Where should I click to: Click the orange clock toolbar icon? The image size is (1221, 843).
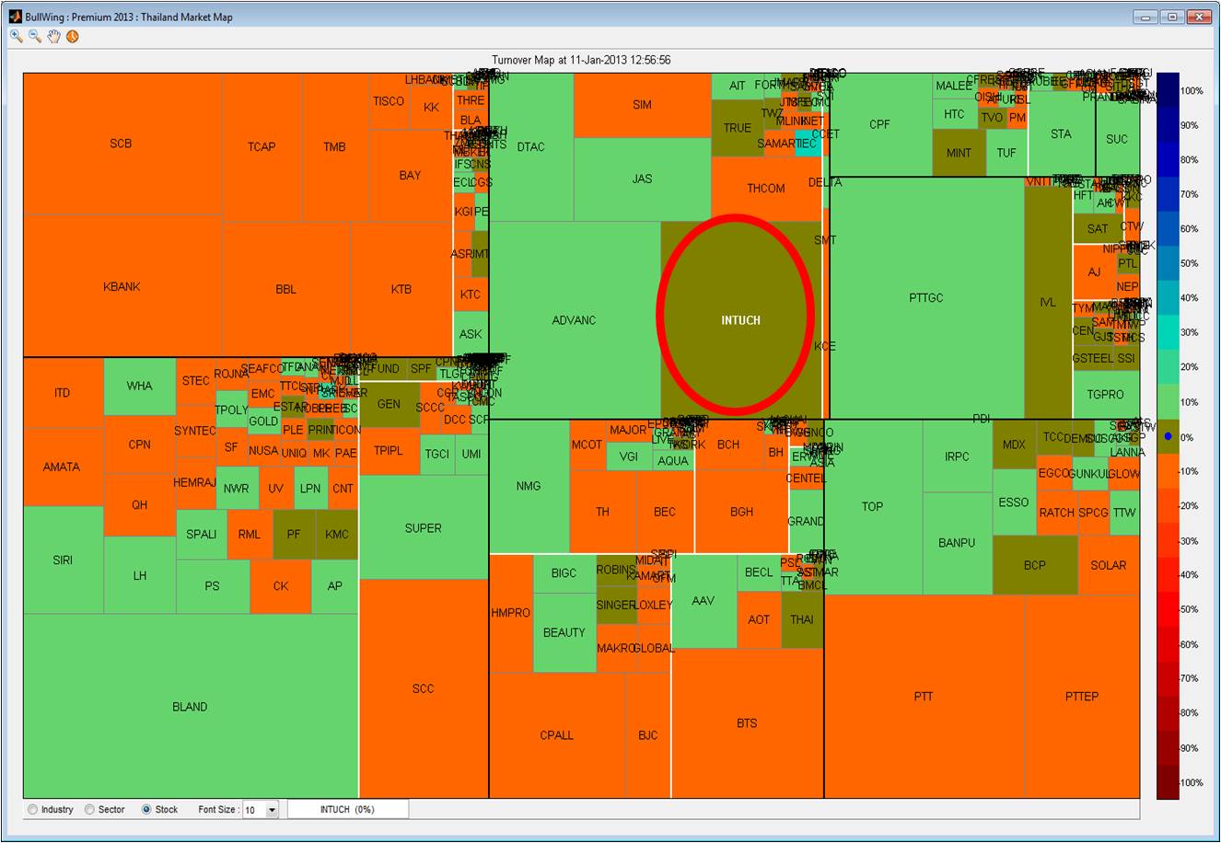coord(72,36)
